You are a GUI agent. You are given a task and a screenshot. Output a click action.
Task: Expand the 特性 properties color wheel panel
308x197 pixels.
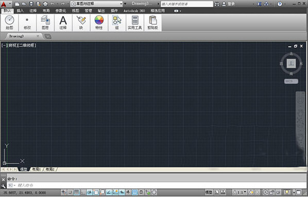tap(99, 23)
